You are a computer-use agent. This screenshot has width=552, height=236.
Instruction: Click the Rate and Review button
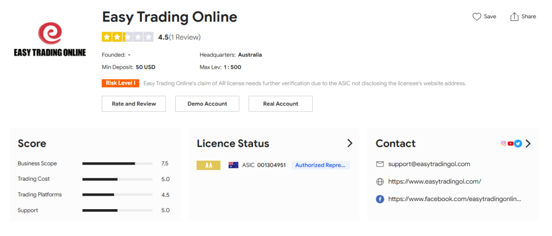[x=134, y=104]
